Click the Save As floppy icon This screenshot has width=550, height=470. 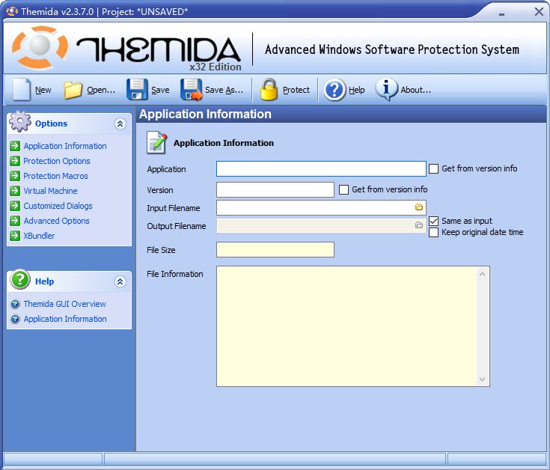[x=191, y=90]
